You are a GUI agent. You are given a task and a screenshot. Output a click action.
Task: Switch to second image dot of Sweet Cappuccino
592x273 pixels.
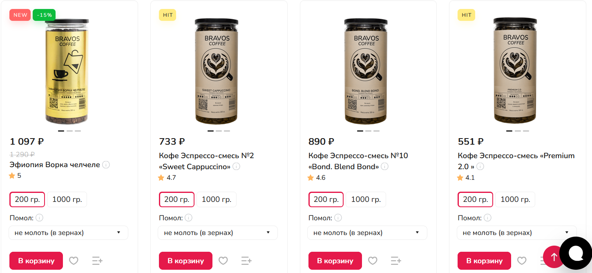(219, 131)
